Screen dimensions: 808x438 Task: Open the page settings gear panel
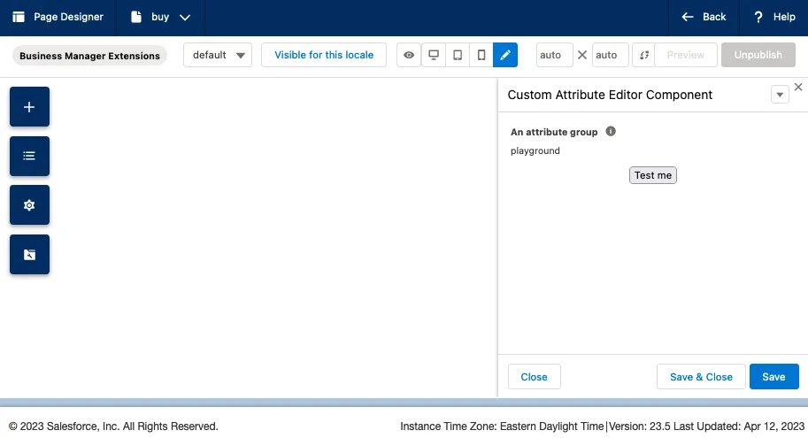pyautogui.click(x=29, y=205)
